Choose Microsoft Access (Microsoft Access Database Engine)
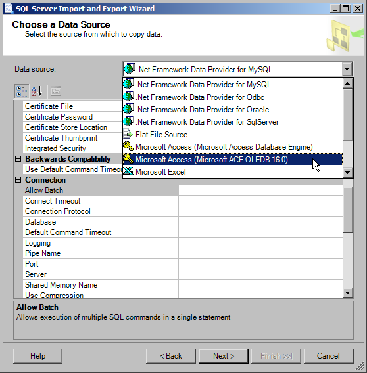 coord(233,147)
